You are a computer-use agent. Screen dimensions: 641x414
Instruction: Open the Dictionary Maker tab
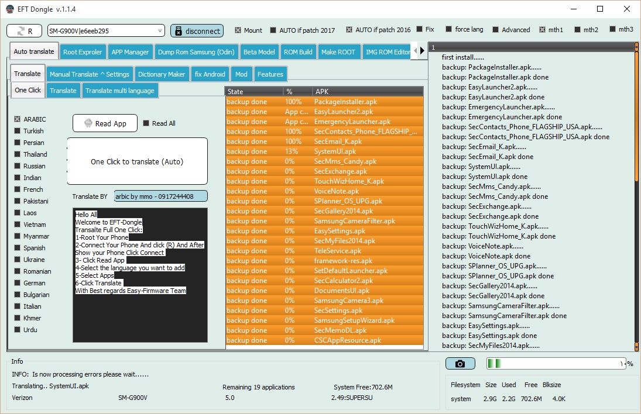coord(162,74)
